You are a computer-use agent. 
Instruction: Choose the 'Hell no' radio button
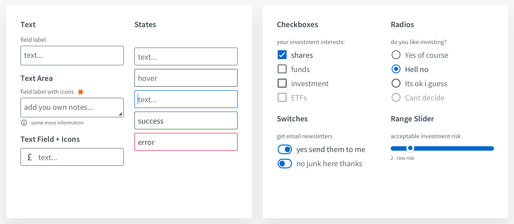(x=396, y=69)
